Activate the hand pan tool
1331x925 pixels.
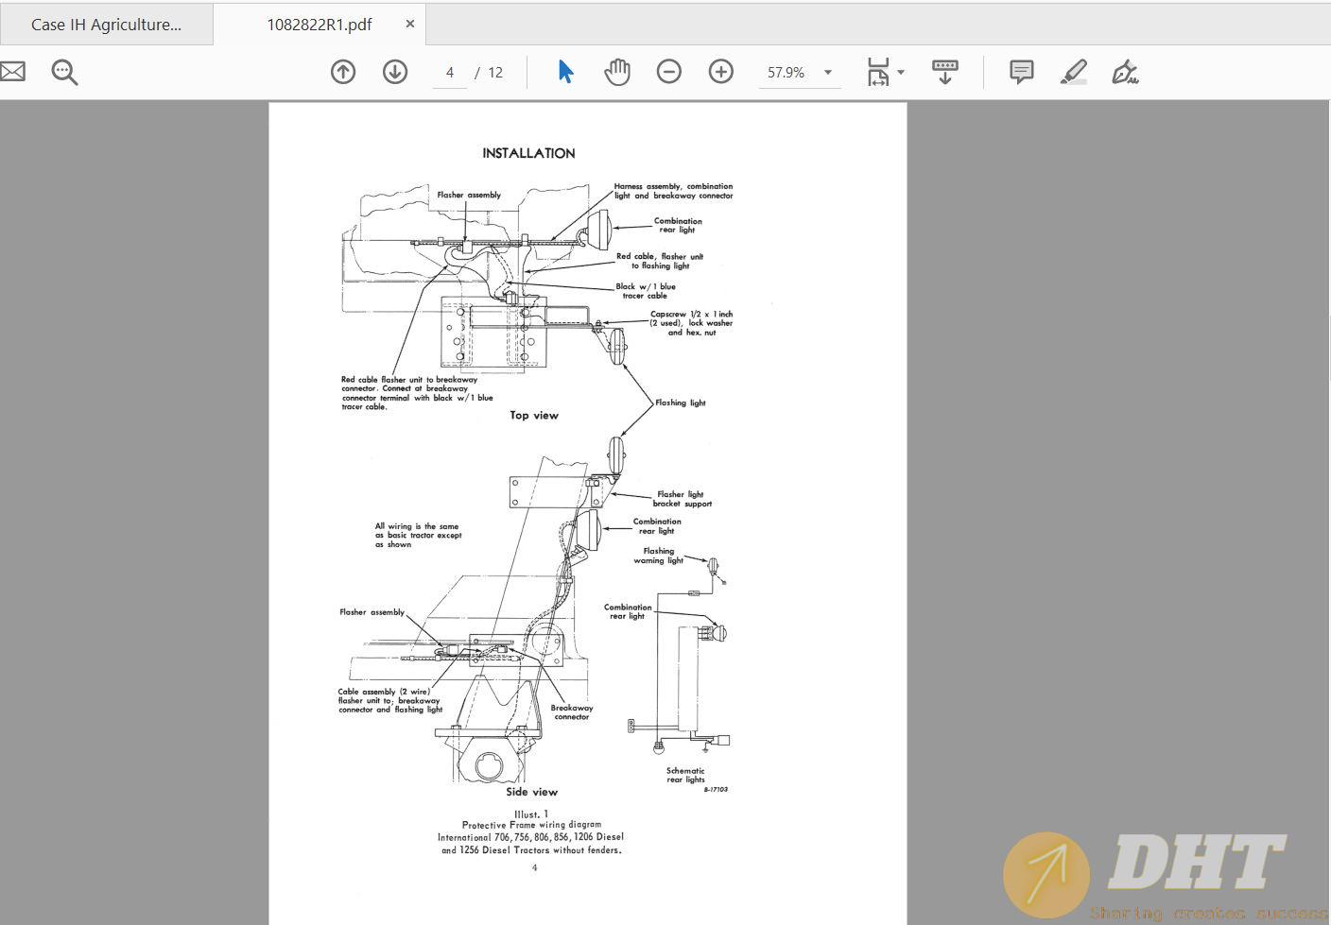click(x=617, y=72)
